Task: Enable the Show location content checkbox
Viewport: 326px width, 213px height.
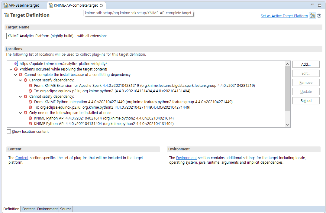Action: coord(9,131)
